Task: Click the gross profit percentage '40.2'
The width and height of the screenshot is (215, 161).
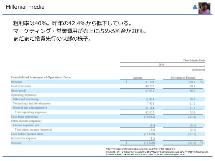Action: 192,91
